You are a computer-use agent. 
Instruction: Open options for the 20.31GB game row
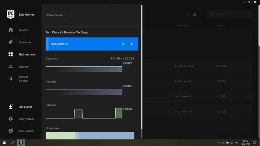point(245,112)
